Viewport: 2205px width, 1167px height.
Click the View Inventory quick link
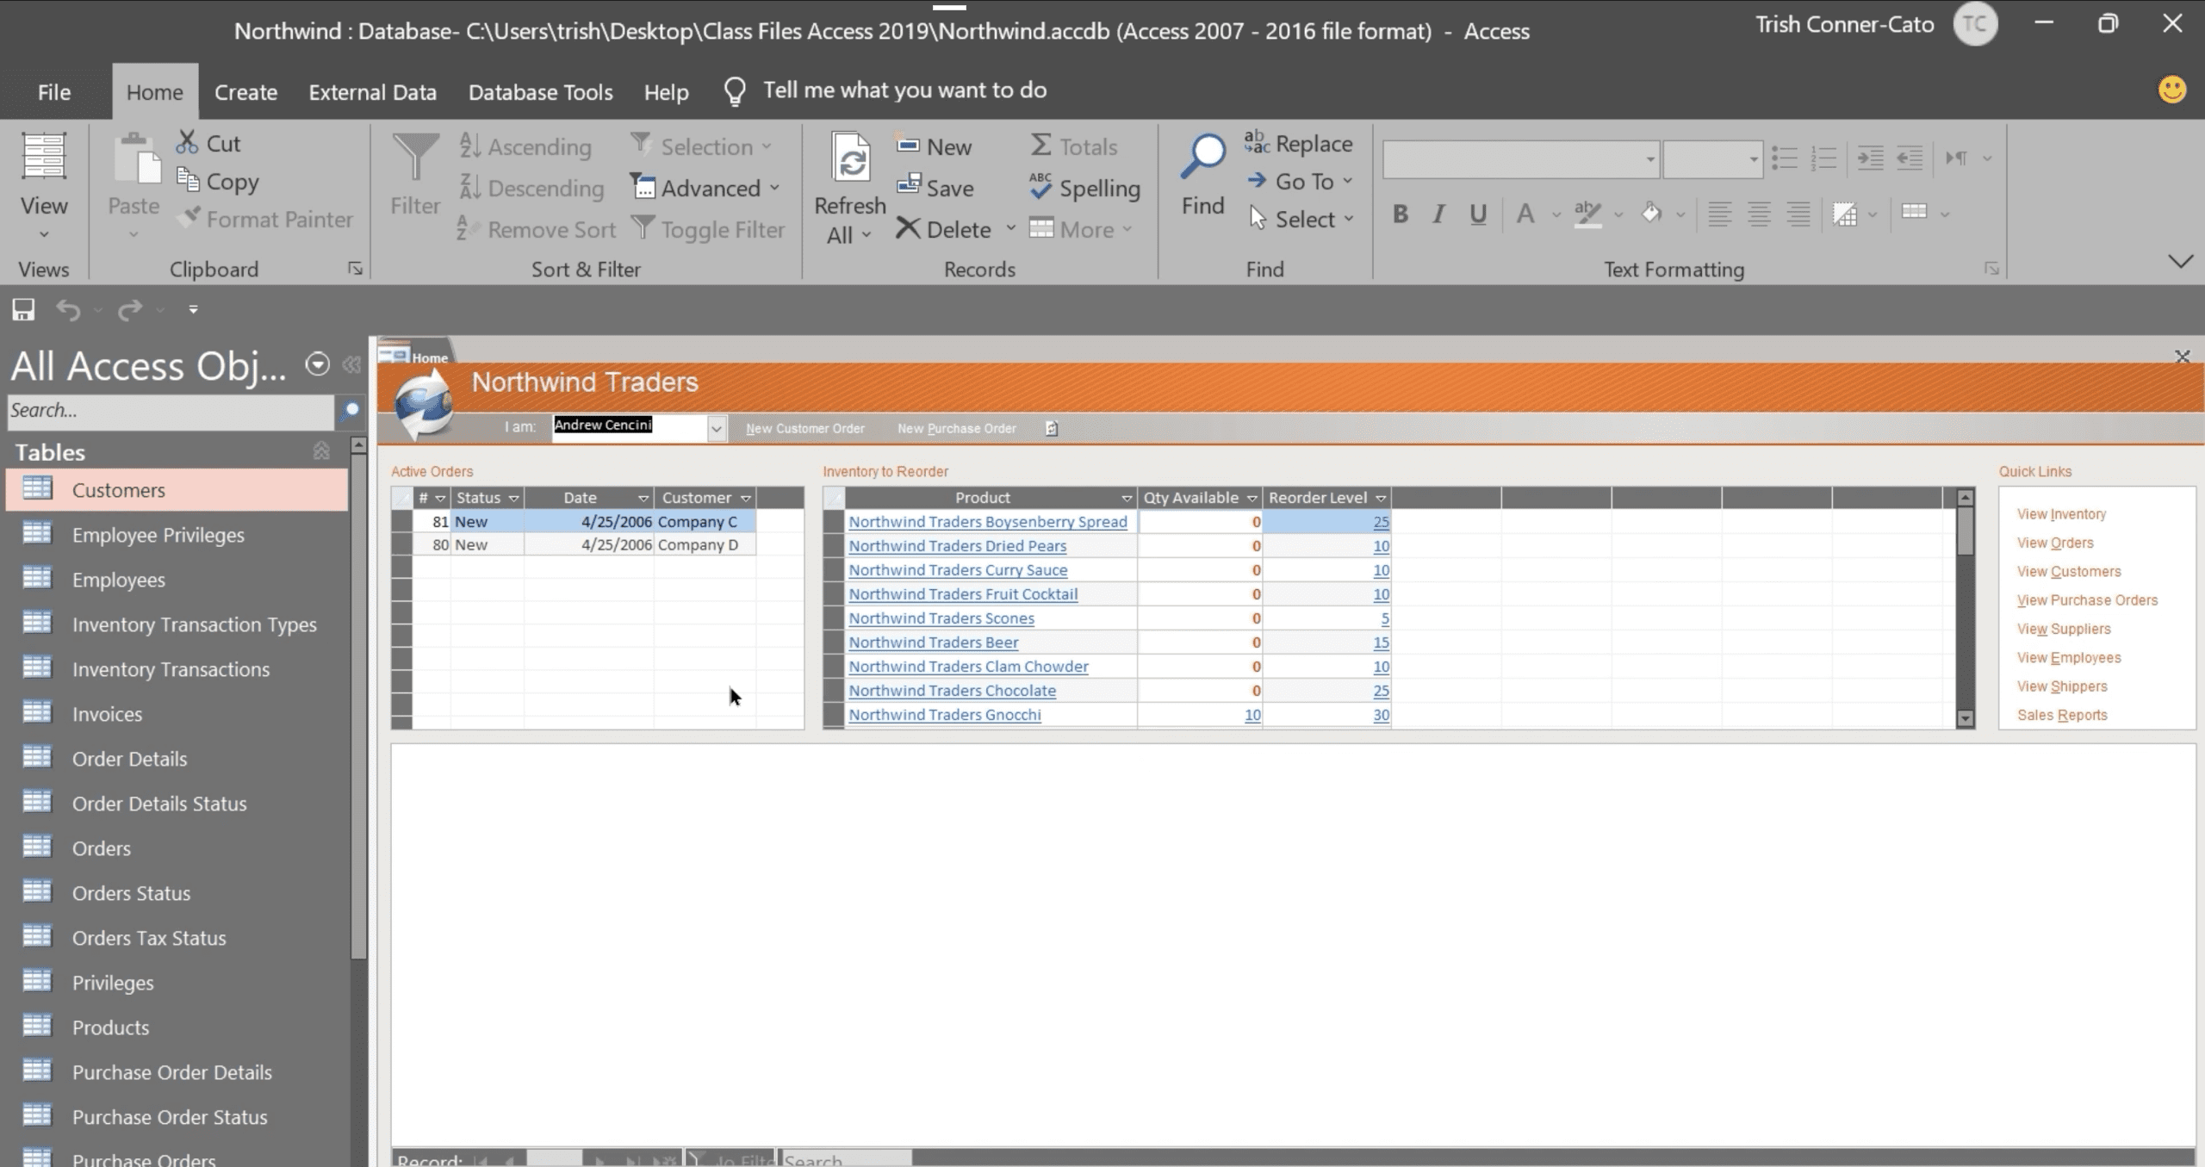tap(2060, 514)
